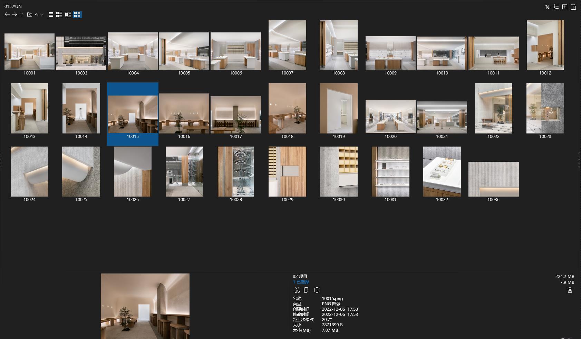Screen dimensions: 581x339
Task: Select thumbnail 10028
Action: pyautogui.click(x=236, y=172)
